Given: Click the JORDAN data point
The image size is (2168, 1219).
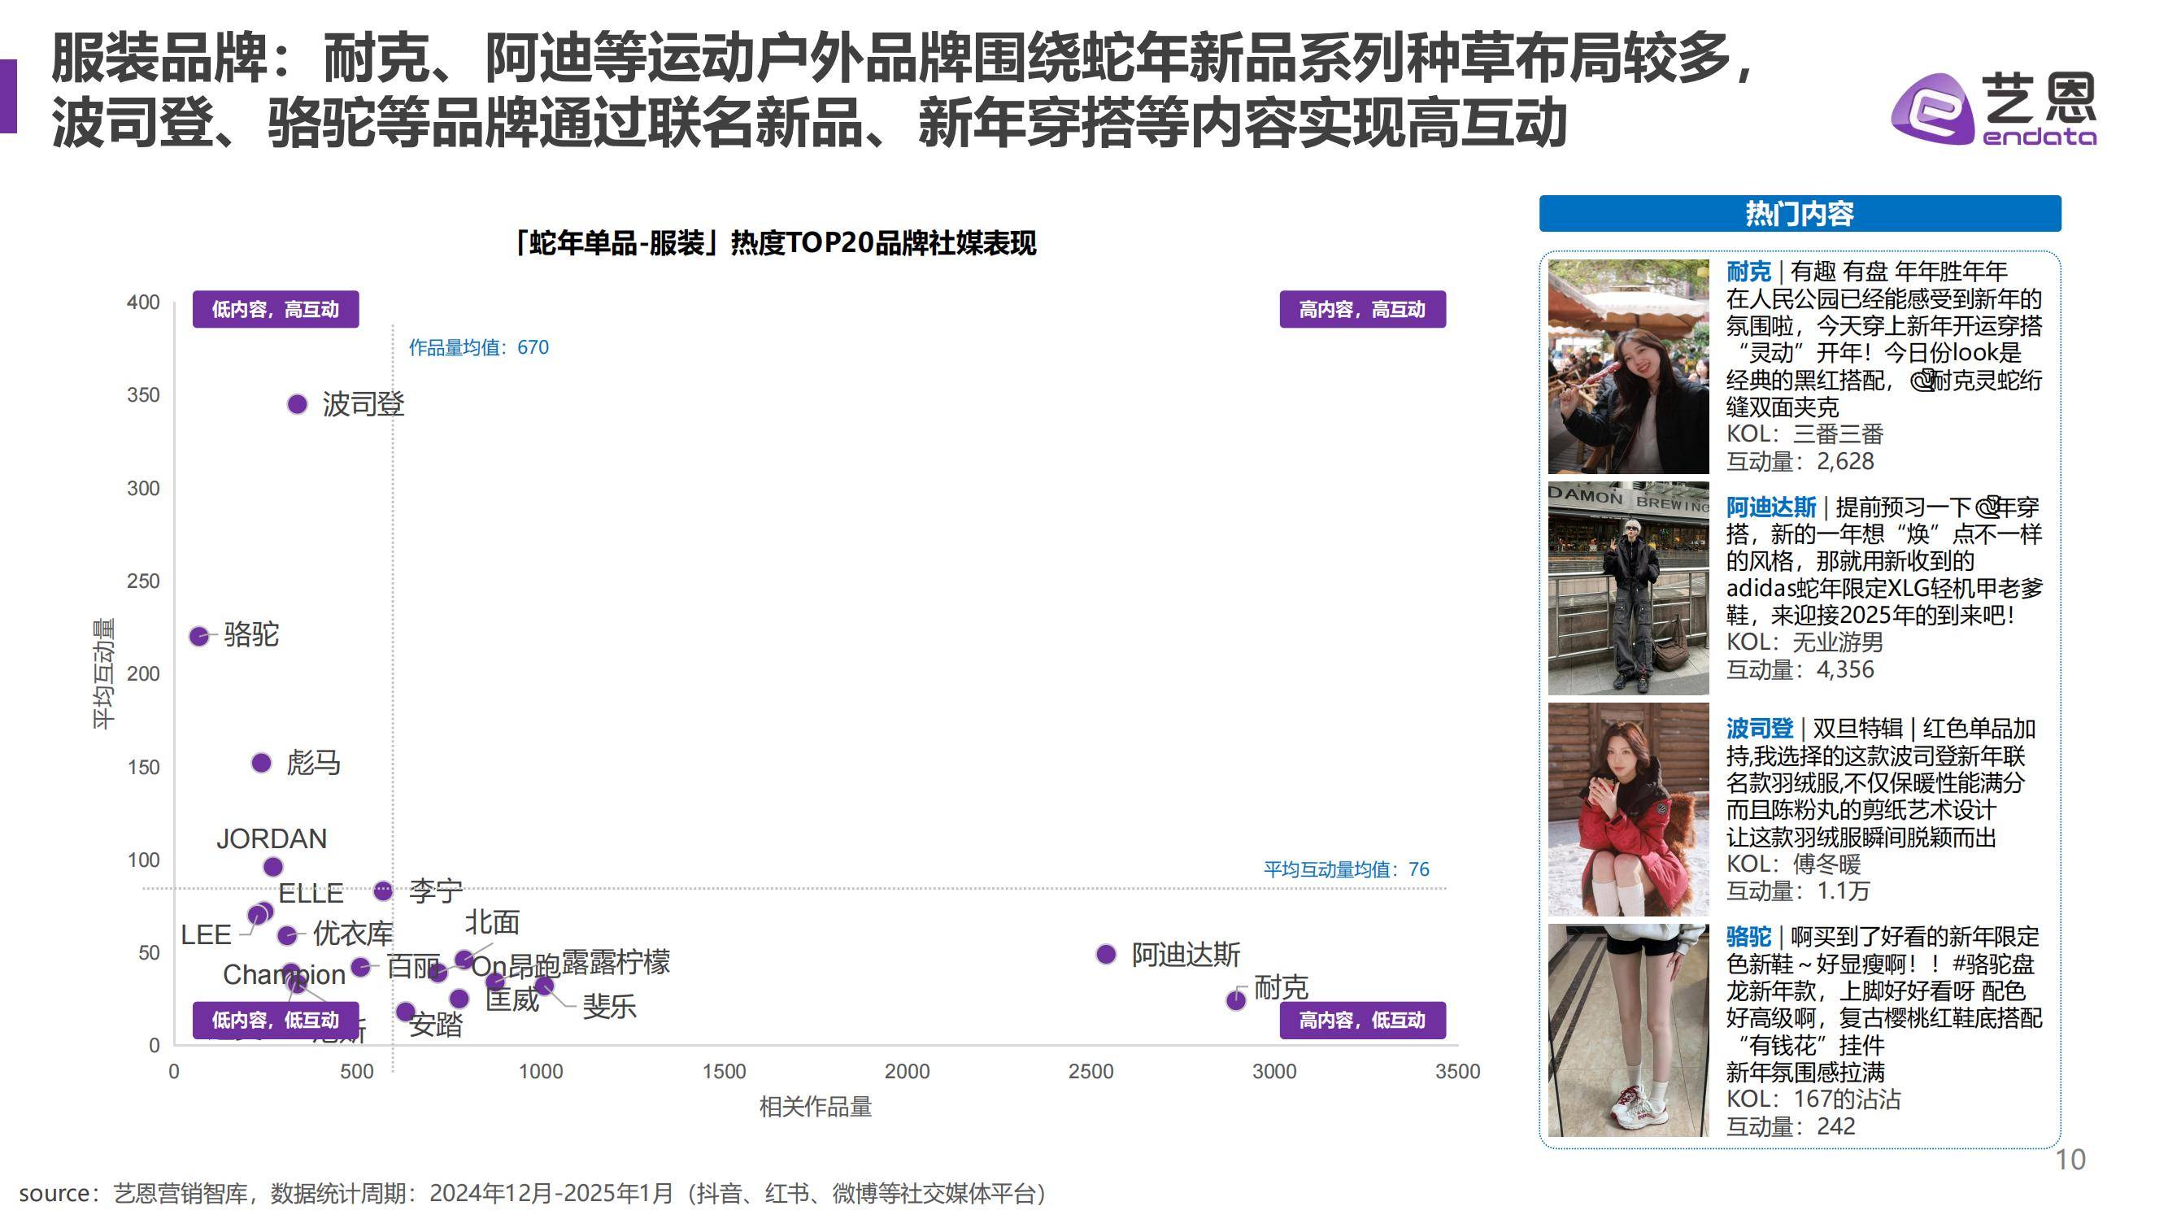Looking at the screenshot, I should [x=272, y=866].
